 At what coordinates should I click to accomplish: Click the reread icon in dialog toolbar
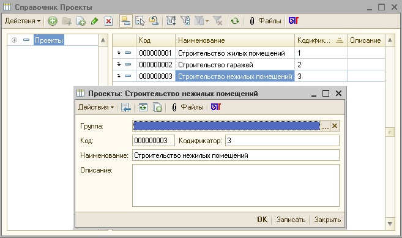tap(143, 107)
